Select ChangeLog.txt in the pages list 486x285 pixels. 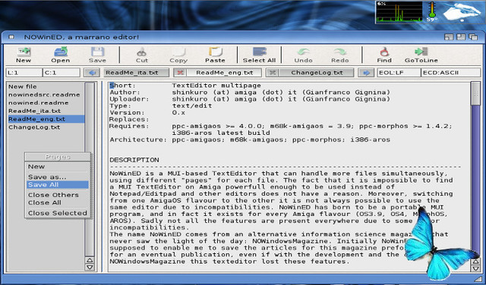coord(46,127)
